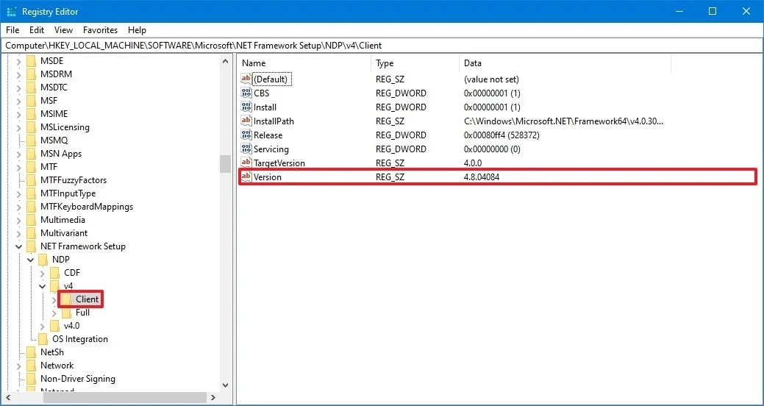Click the Servicing DWORD value icon

click(x=246, y=149)
